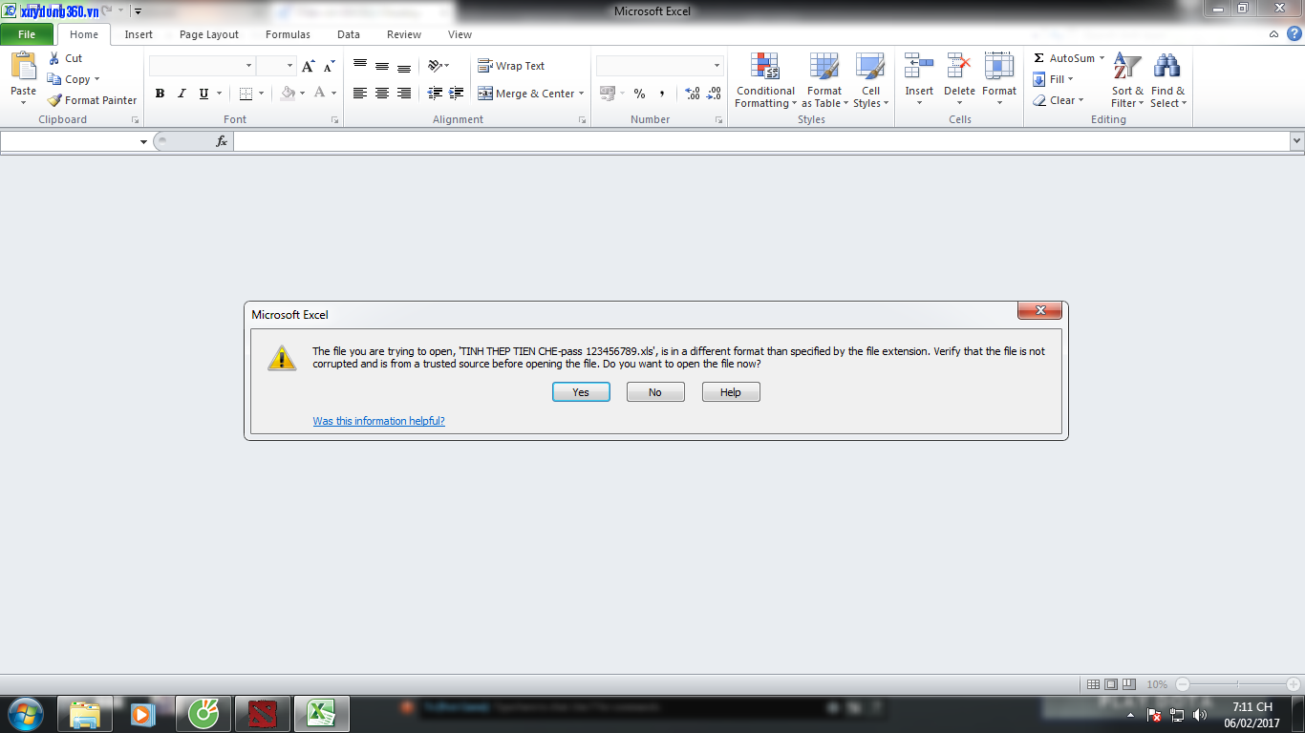Toggle Bold formatting
Screen dimensions: 1305x733
(x=160, y=94)
